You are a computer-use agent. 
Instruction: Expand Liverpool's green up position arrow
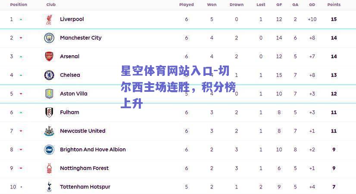[21, 19]
